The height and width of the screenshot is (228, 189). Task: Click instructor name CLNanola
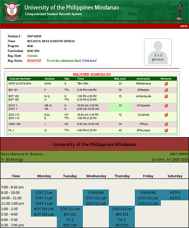pyautogui.click(x=143, y=115)
